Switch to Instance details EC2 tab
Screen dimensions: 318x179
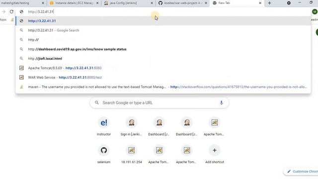coord(74,3)
